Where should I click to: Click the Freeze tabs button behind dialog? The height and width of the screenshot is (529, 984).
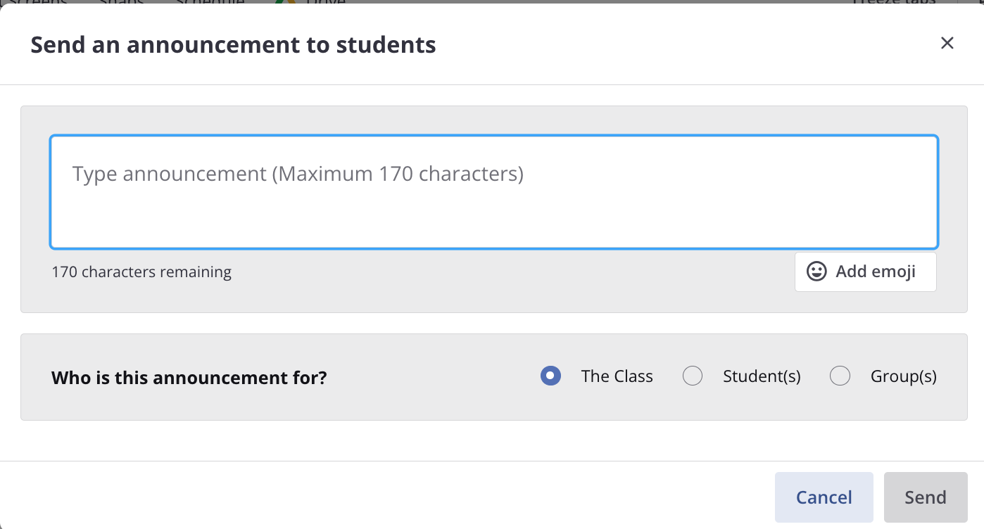coord(894,3)
